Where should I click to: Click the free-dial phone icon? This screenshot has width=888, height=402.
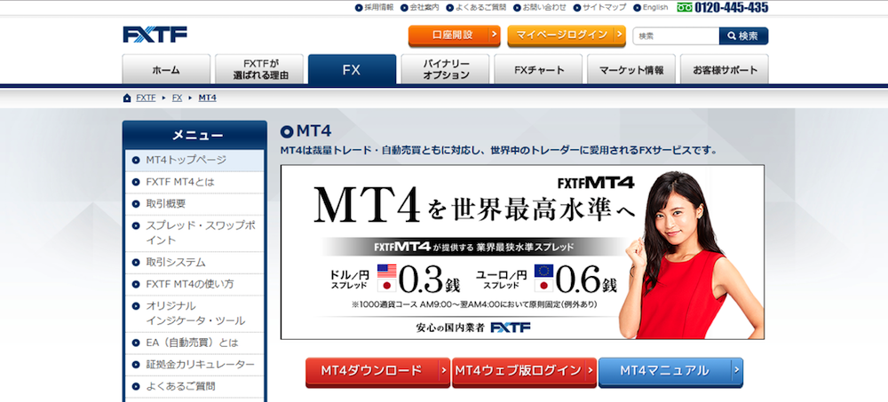(685, 7)
